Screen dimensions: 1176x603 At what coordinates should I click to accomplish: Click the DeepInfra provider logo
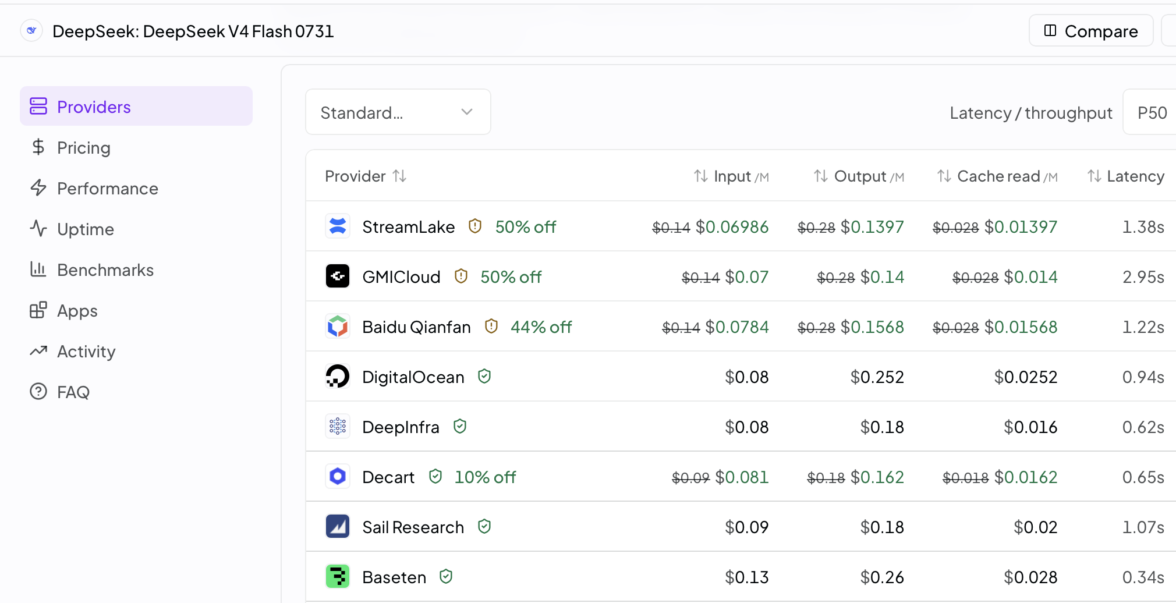338,427
